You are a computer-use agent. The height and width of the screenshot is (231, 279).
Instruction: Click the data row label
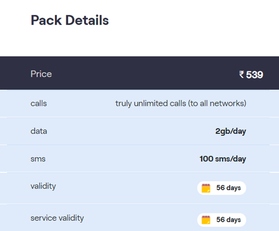pos(39,131)
